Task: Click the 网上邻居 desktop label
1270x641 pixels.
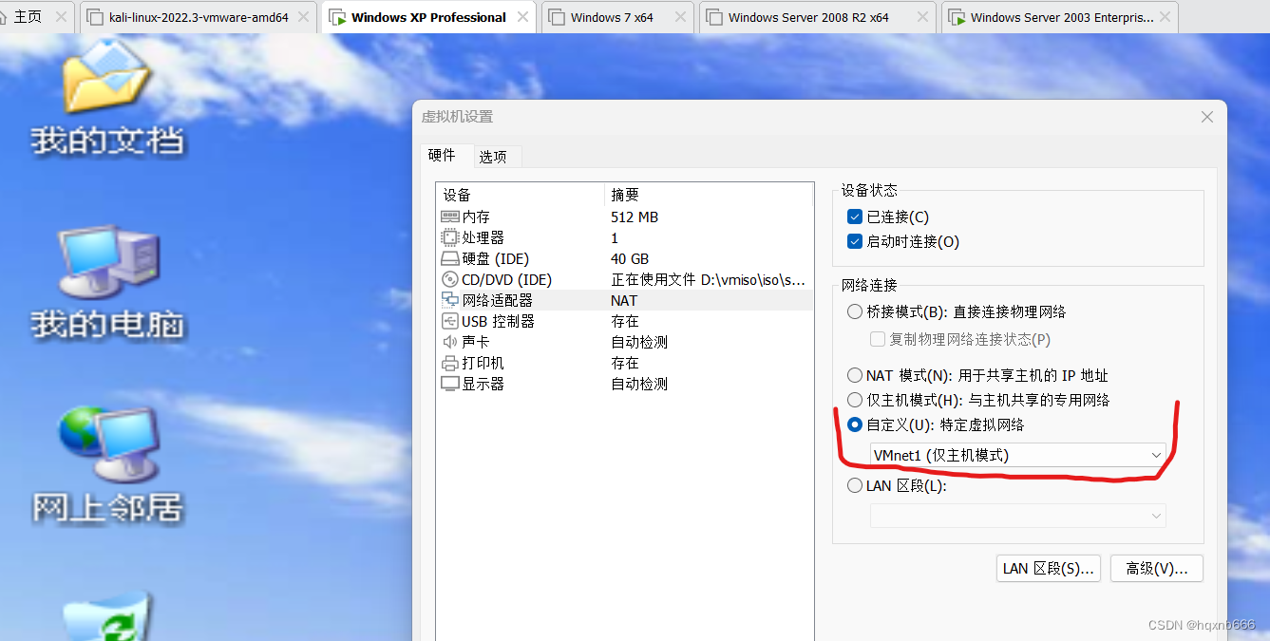Action: (x=107, y=508)
